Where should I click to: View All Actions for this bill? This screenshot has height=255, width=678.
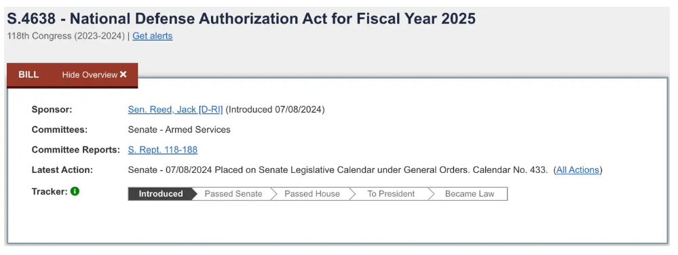pos(578,170)
